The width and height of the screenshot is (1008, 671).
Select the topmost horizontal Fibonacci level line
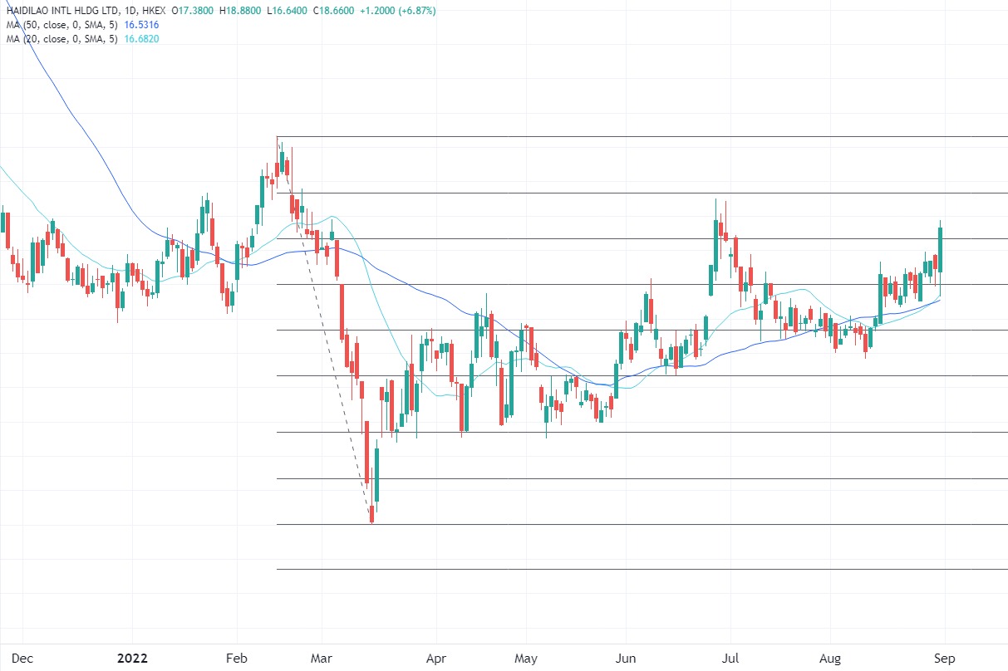coord(640,136)
